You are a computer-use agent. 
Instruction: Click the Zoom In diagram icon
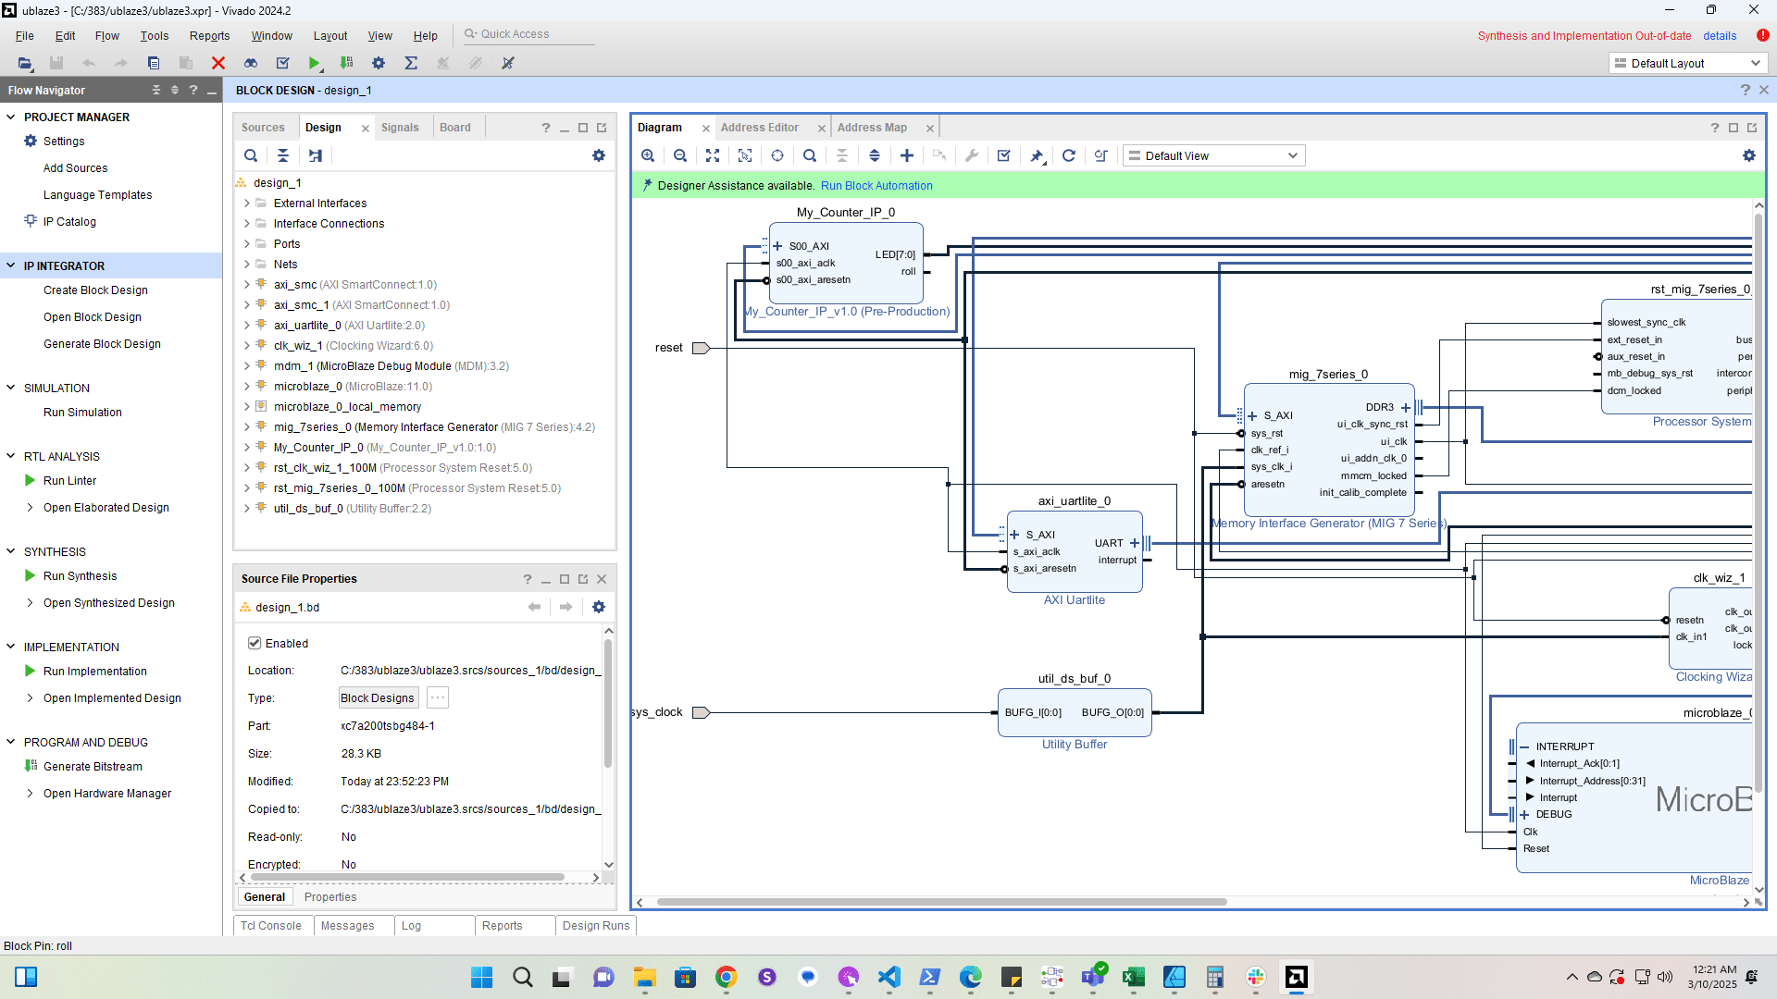648,156
